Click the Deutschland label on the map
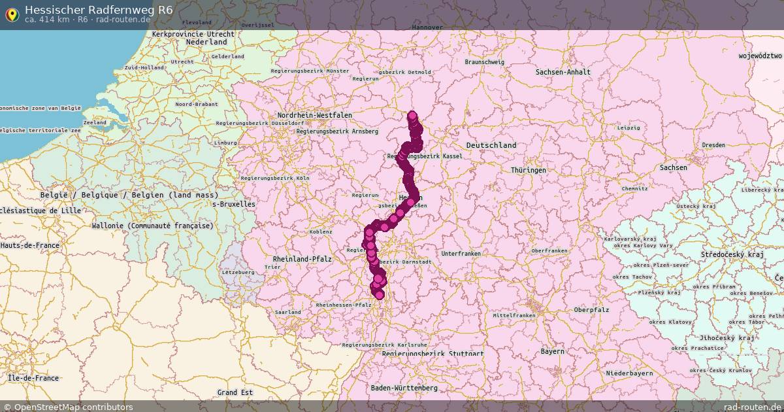 pos(491,145)
